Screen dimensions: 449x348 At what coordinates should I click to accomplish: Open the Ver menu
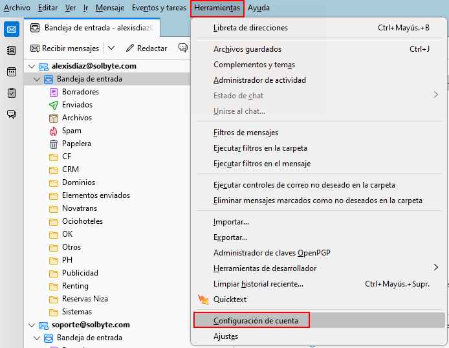pyautogui.click(x=71, y=8)
